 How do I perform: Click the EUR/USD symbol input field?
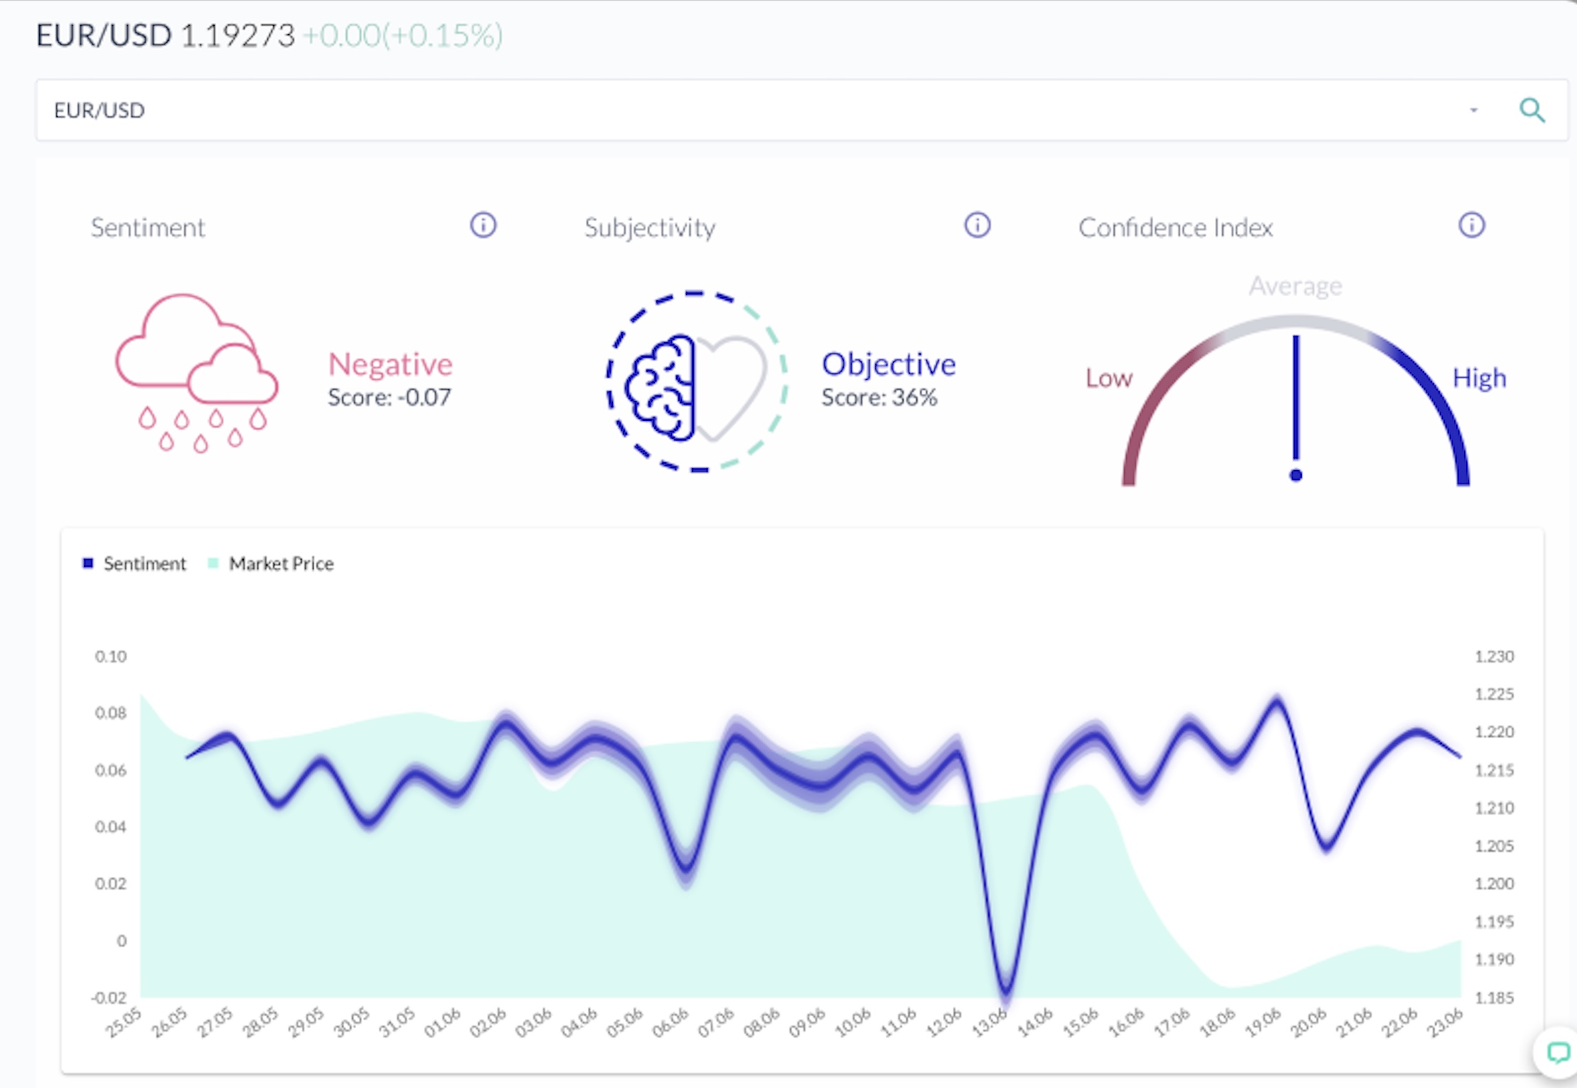pyautogui.click(x=802, y=110)
